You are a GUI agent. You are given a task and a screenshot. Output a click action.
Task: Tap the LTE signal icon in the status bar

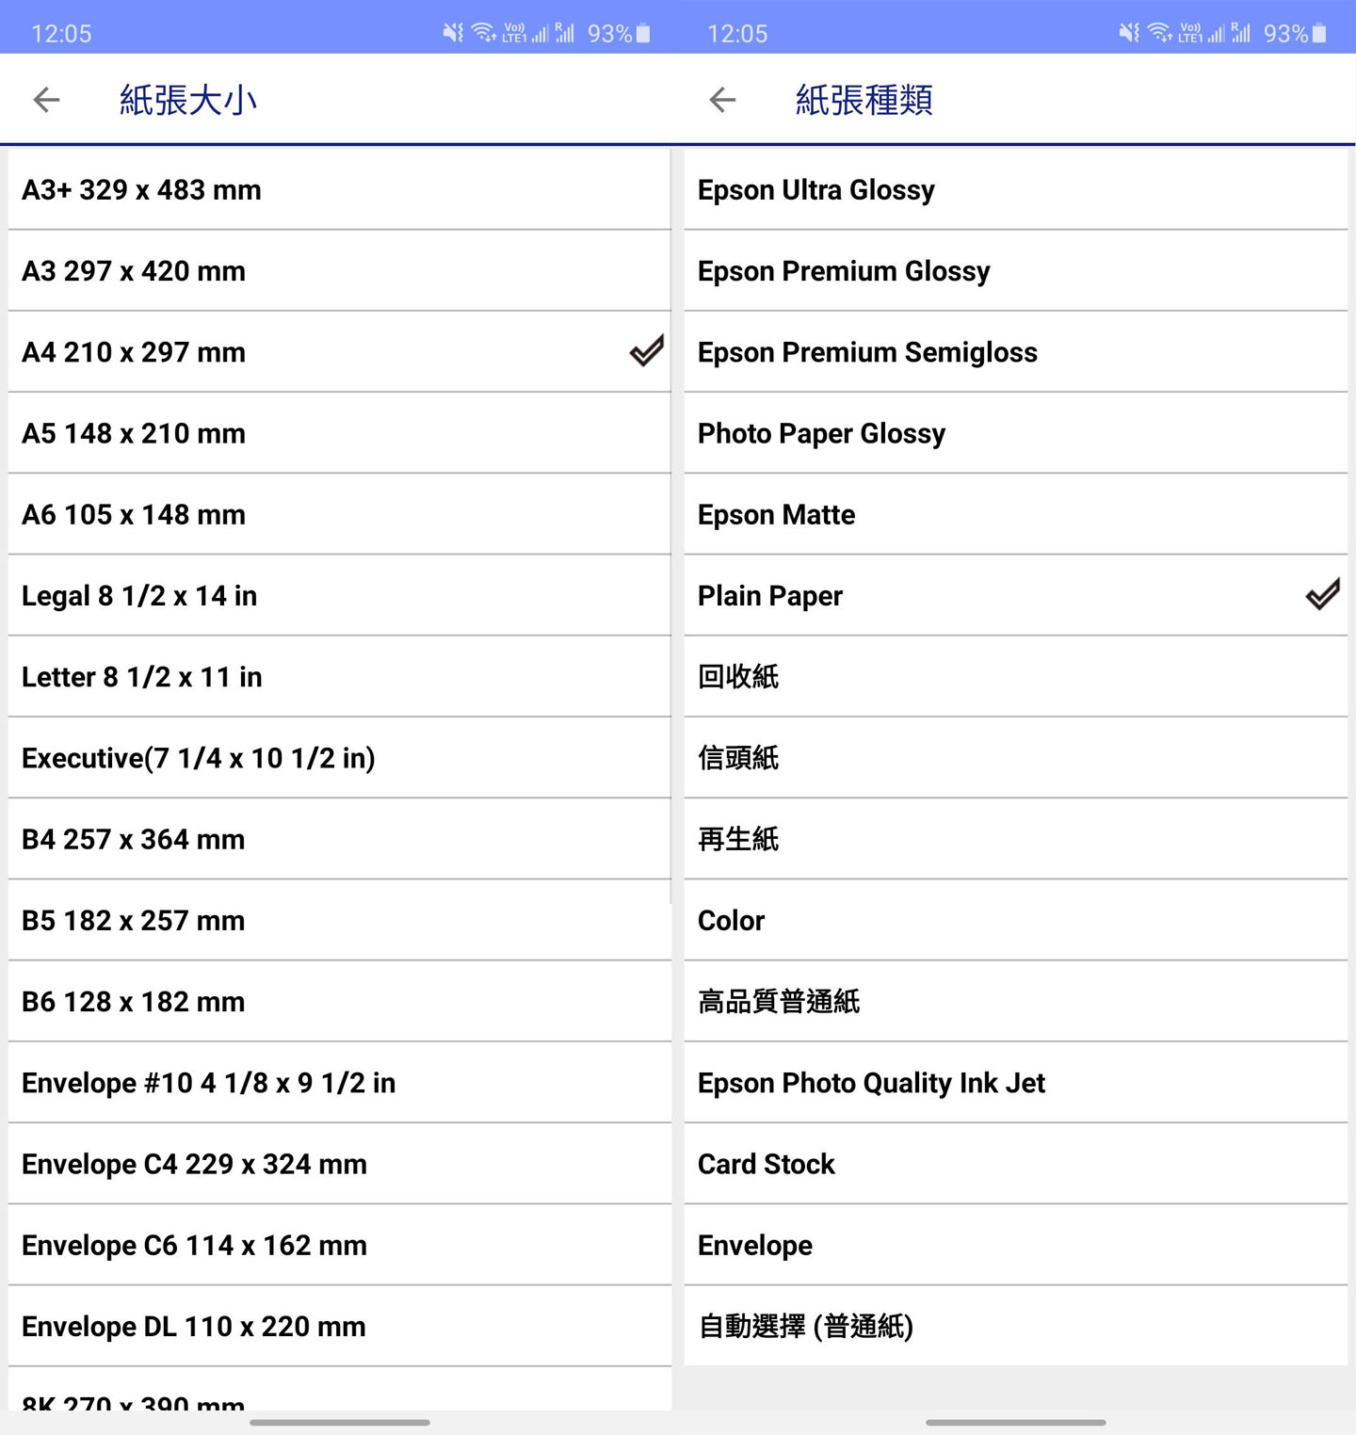coord(538,32)
